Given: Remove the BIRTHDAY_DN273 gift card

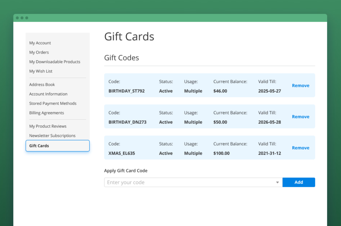Looking at the screenshot, I should [300, 116].
